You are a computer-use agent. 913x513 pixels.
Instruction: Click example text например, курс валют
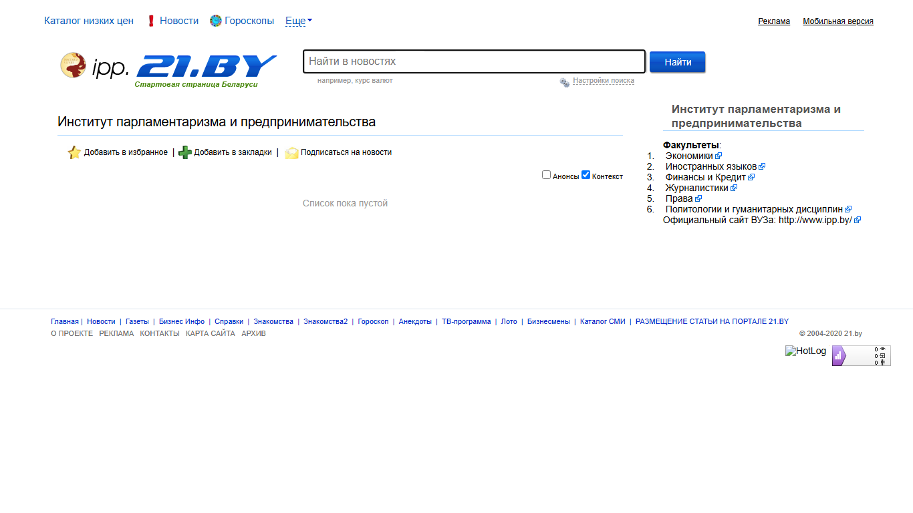pyautogui.click(x=355, y=80)
